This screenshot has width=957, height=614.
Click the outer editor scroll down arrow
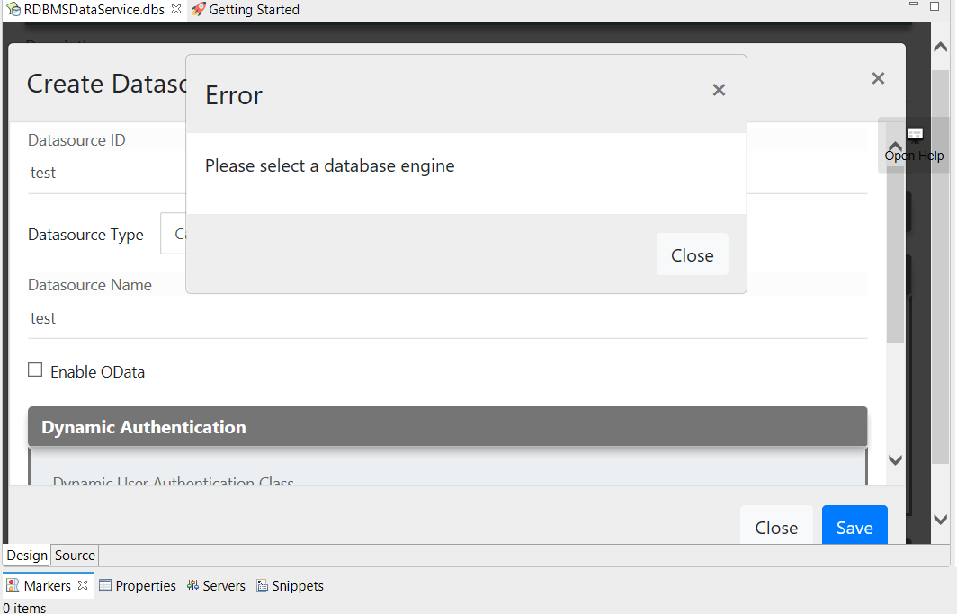coord(941,520)
